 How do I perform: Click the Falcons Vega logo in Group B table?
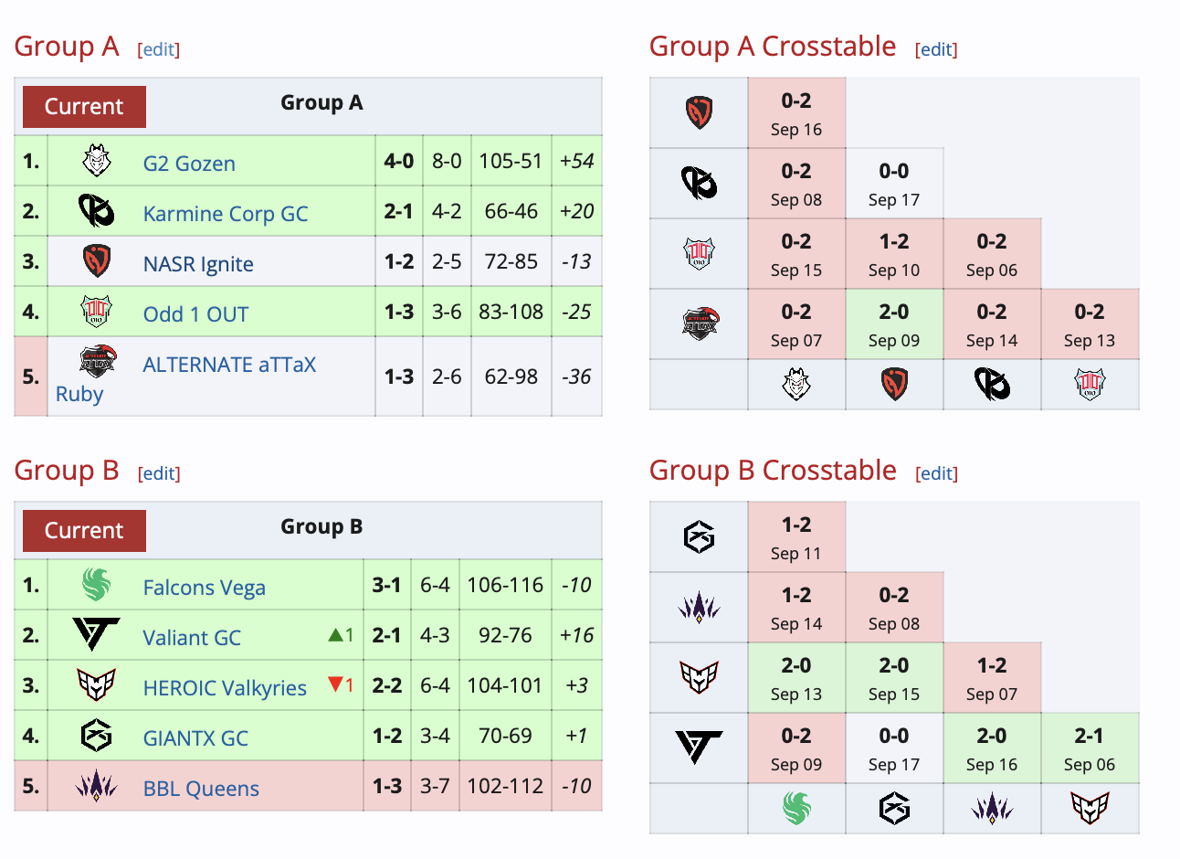click(96, 585)
